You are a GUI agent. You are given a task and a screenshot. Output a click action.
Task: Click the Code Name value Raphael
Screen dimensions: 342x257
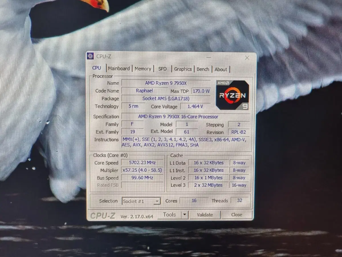(x=144, y=91)
